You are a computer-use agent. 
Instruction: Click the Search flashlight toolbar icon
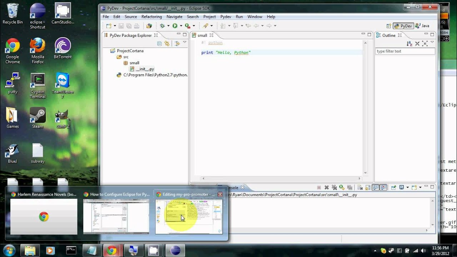205,26
